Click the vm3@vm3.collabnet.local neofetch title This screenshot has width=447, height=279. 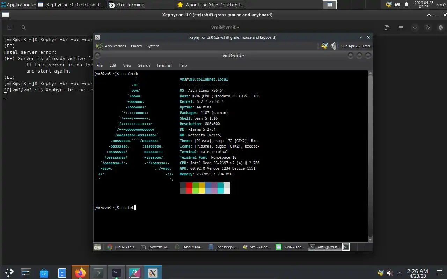point(204,79)
